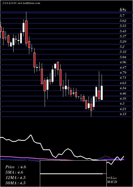Image resolution: width=133 pixels, height=187 pixels.
Task: Click the 5.12 price axis label
Action: (x=123, y=52)
